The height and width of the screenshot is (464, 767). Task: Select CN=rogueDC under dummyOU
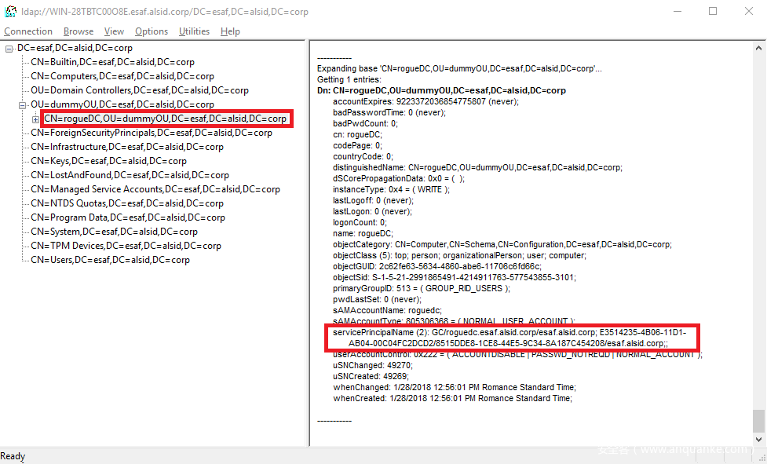point(166,119)
